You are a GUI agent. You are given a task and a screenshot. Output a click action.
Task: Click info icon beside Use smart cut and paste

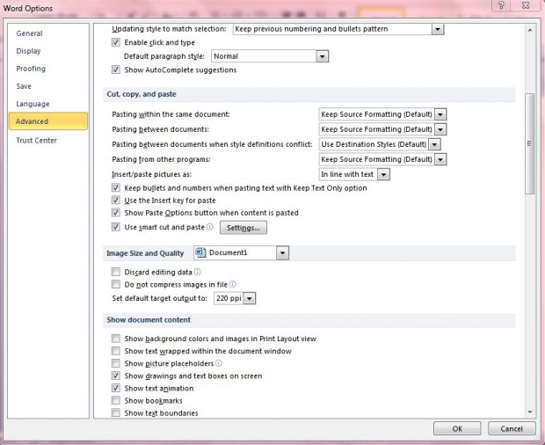click(x=209, y=227)
